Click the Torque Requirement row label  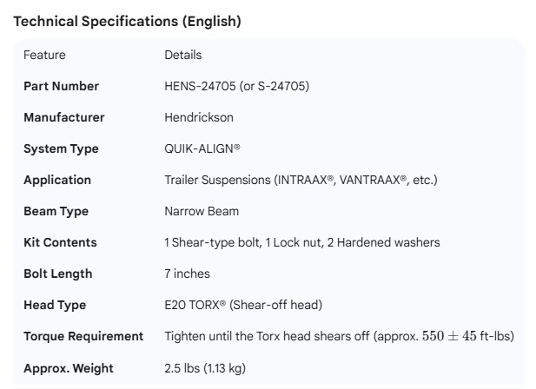[x=83, y=336]
